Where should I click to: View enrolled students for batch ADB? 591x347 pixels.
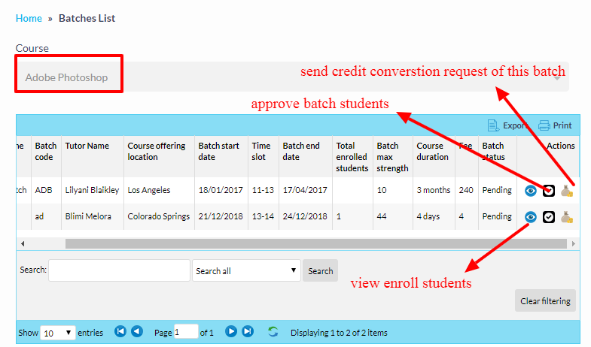(x=531, y=191)
